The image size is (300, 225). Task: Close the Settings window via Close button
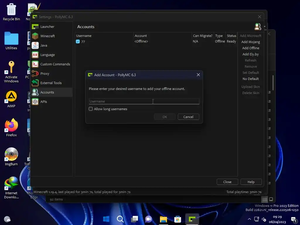[227, 182]
